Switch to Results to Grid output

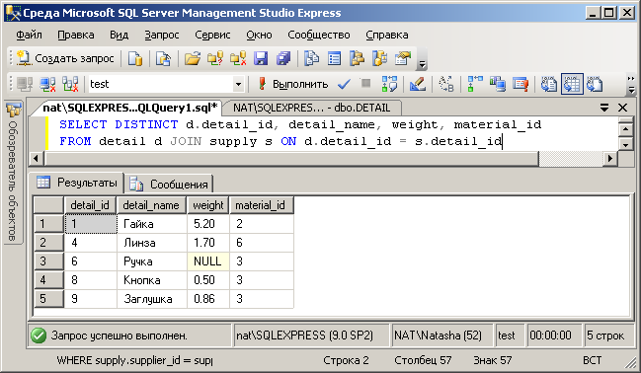click(x=572, y=84)
